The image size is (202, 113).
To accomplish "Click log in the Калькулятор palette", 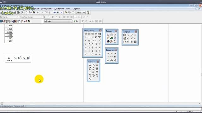I will tap(99, 34).
